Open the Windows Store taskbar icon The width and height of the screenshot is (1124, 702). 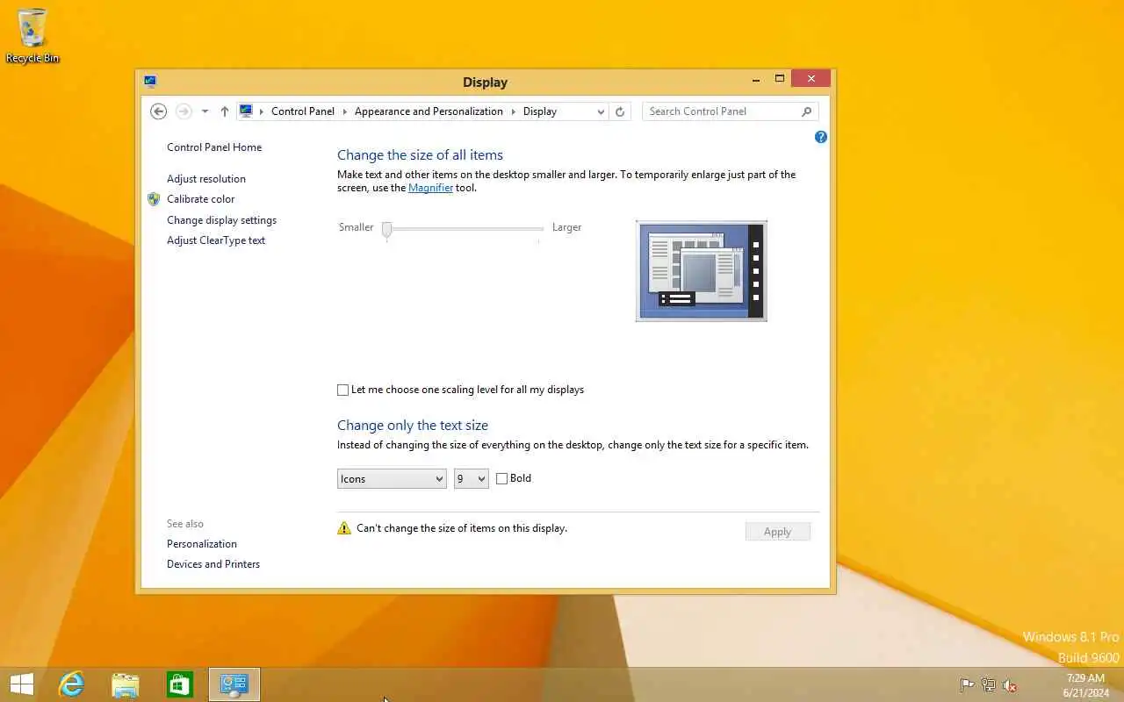[x=180, y=684]
